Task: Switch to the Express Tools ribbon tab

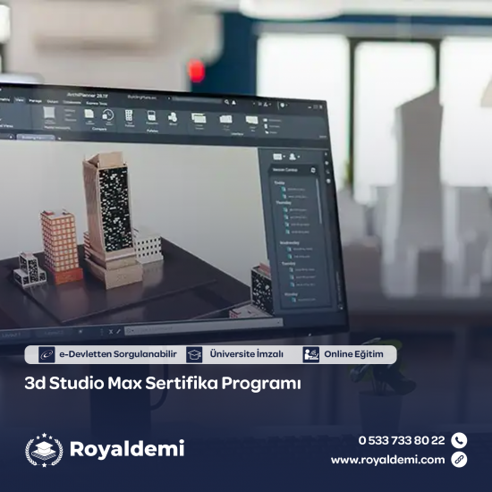Action: (x=97, y=103)
